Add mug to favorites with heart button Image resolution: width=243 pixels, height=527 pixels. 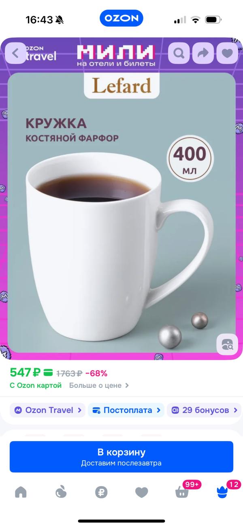pos(227,53)
